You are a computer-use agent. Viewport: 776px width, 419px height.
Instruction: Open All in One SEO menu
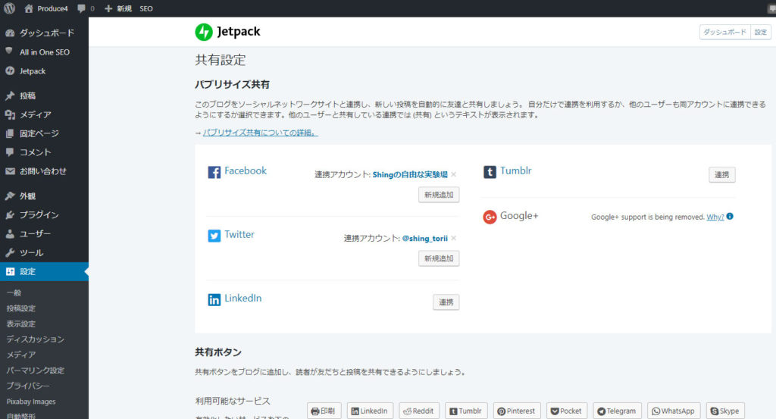pyautogui.click(x=44, y=52)
